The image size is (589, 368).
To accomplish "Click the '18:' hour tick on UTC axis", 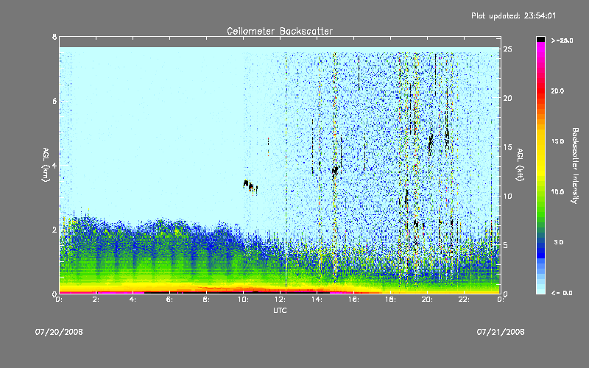I will click(x=391, y=300).
